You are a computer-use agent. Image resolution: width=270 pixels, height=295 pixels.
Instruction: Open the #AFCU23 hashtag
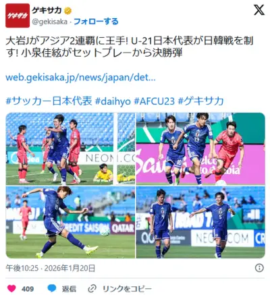coord(155,101)
